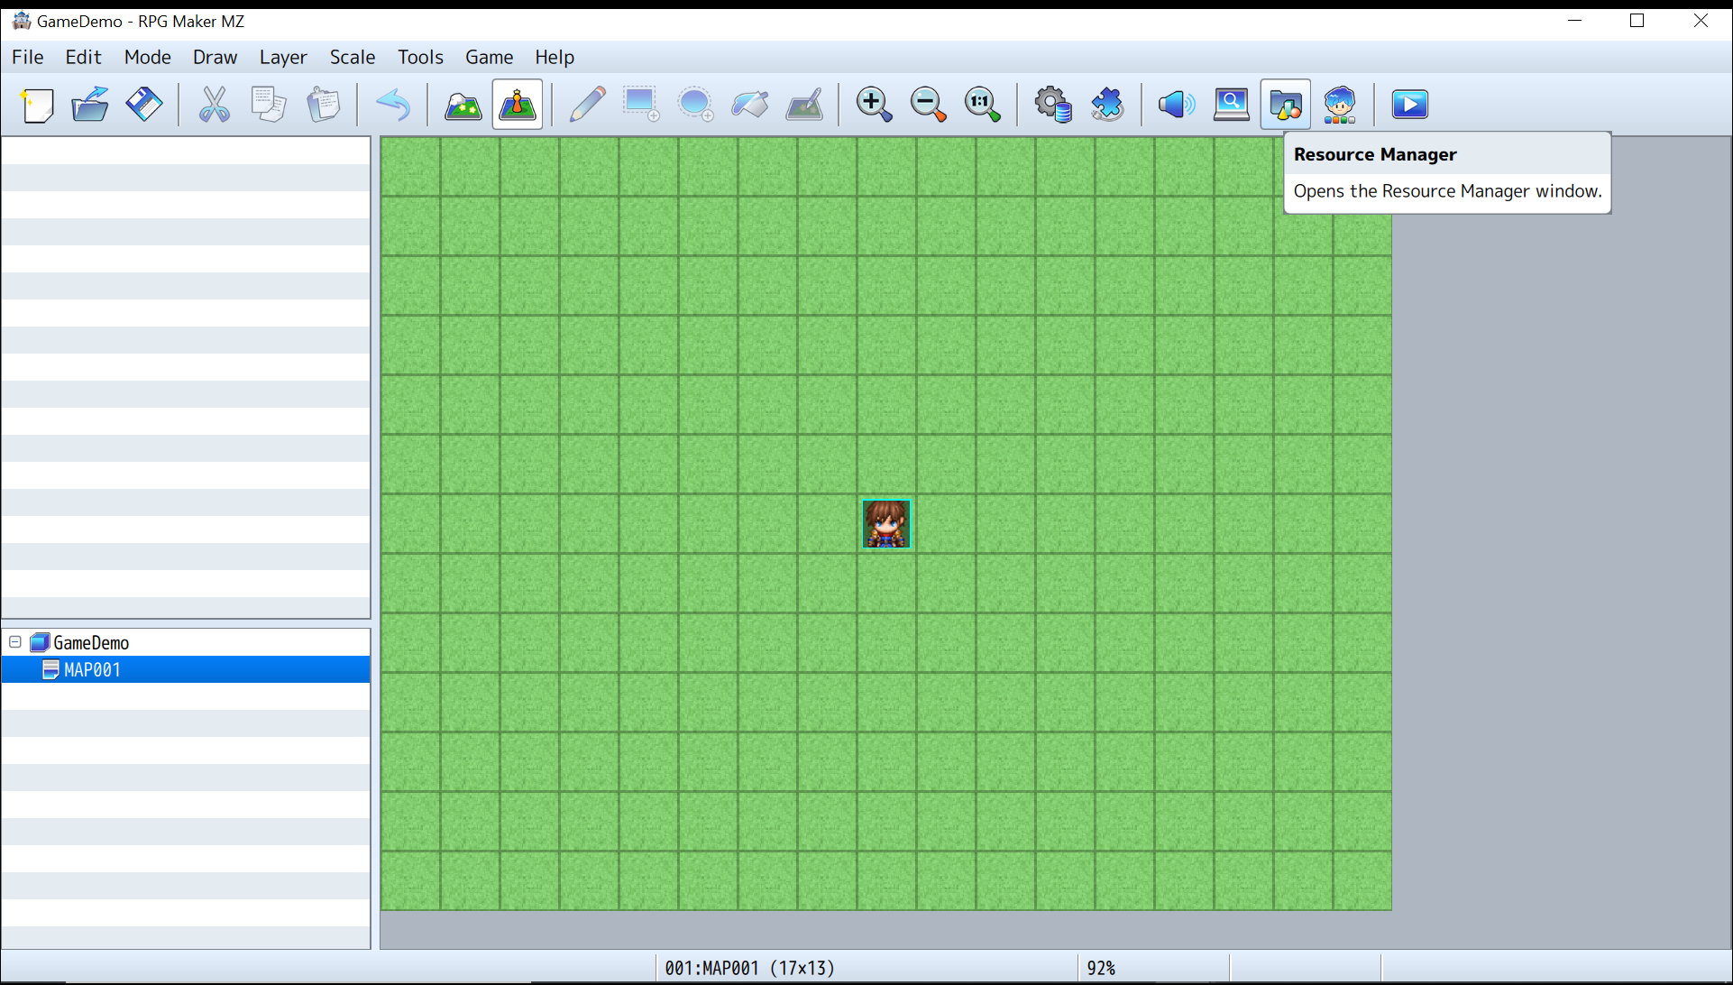The width and height of the screenshot is (1733, 985).
Task: Select the MAP001 tree item
Action: tap(93, 669)
